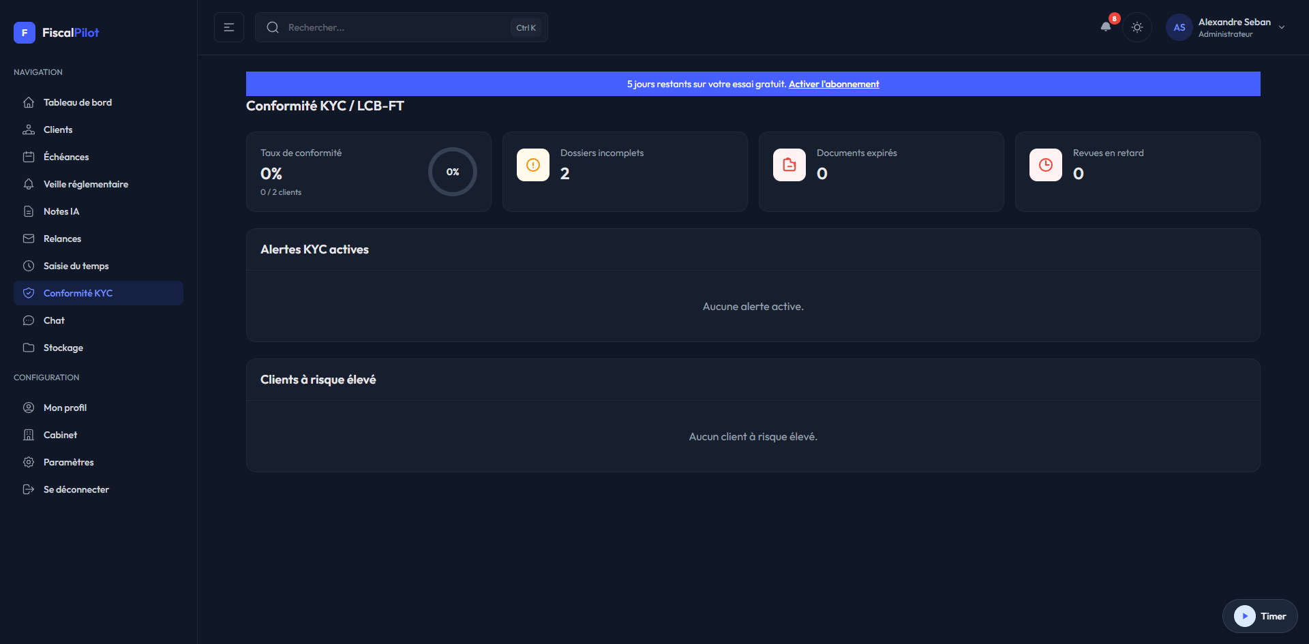1309x644 pixels.
Task: Expand the Alexandre Seban user menu
Action: click(1282, 27)
